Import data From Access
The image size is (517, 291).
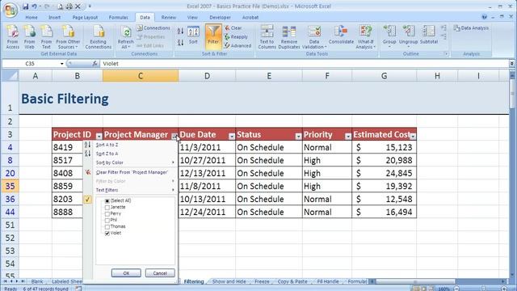[x=13, y=37]
